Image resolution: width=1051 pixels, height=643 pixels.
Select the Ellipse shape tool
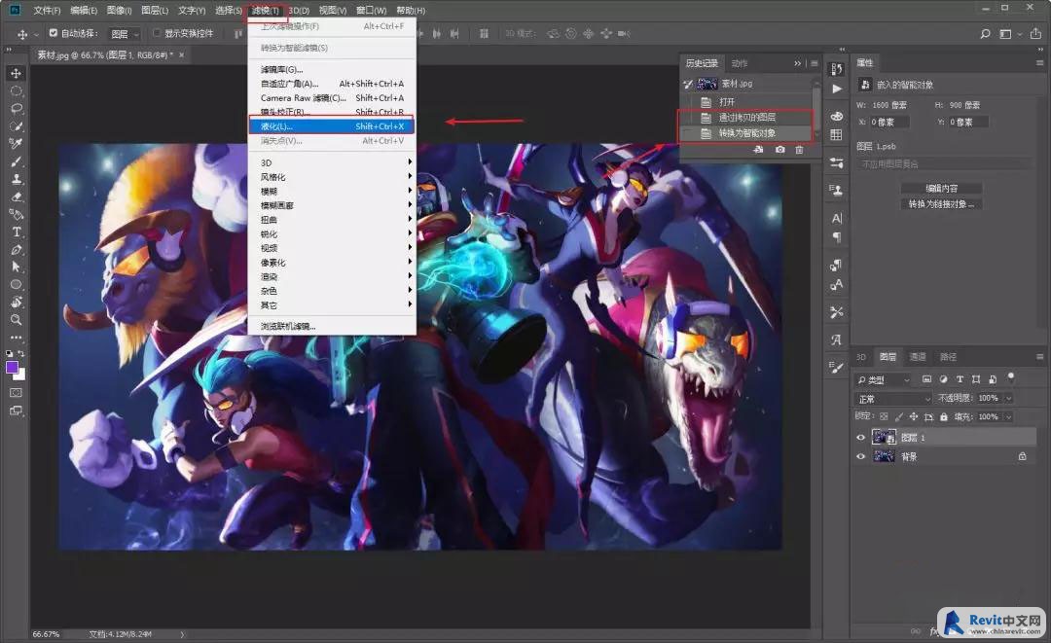[x=17, y=285]
